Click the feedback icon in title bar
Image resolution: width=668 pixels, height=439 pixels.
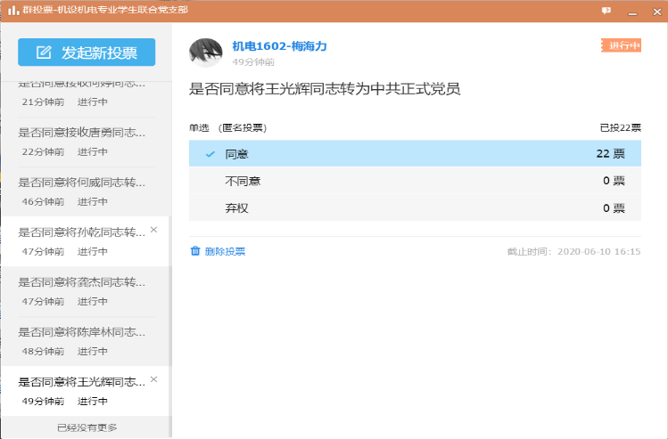coord(606,11)
